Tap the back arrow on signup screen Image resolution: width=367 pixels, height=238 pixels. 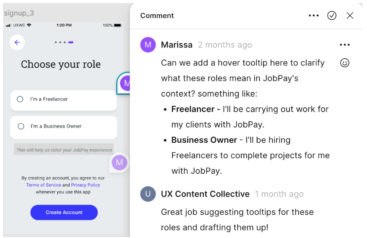click(17, 42)
